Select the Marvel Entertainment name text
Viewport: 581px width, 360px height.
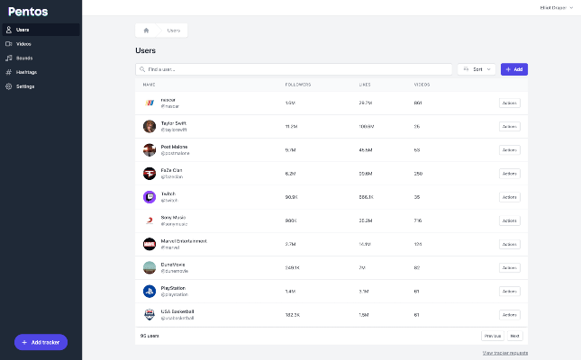[x=184, y=241]
